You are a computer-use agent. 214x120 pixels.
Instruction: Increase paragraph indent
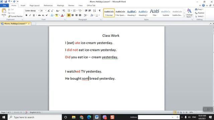point(90,11)
